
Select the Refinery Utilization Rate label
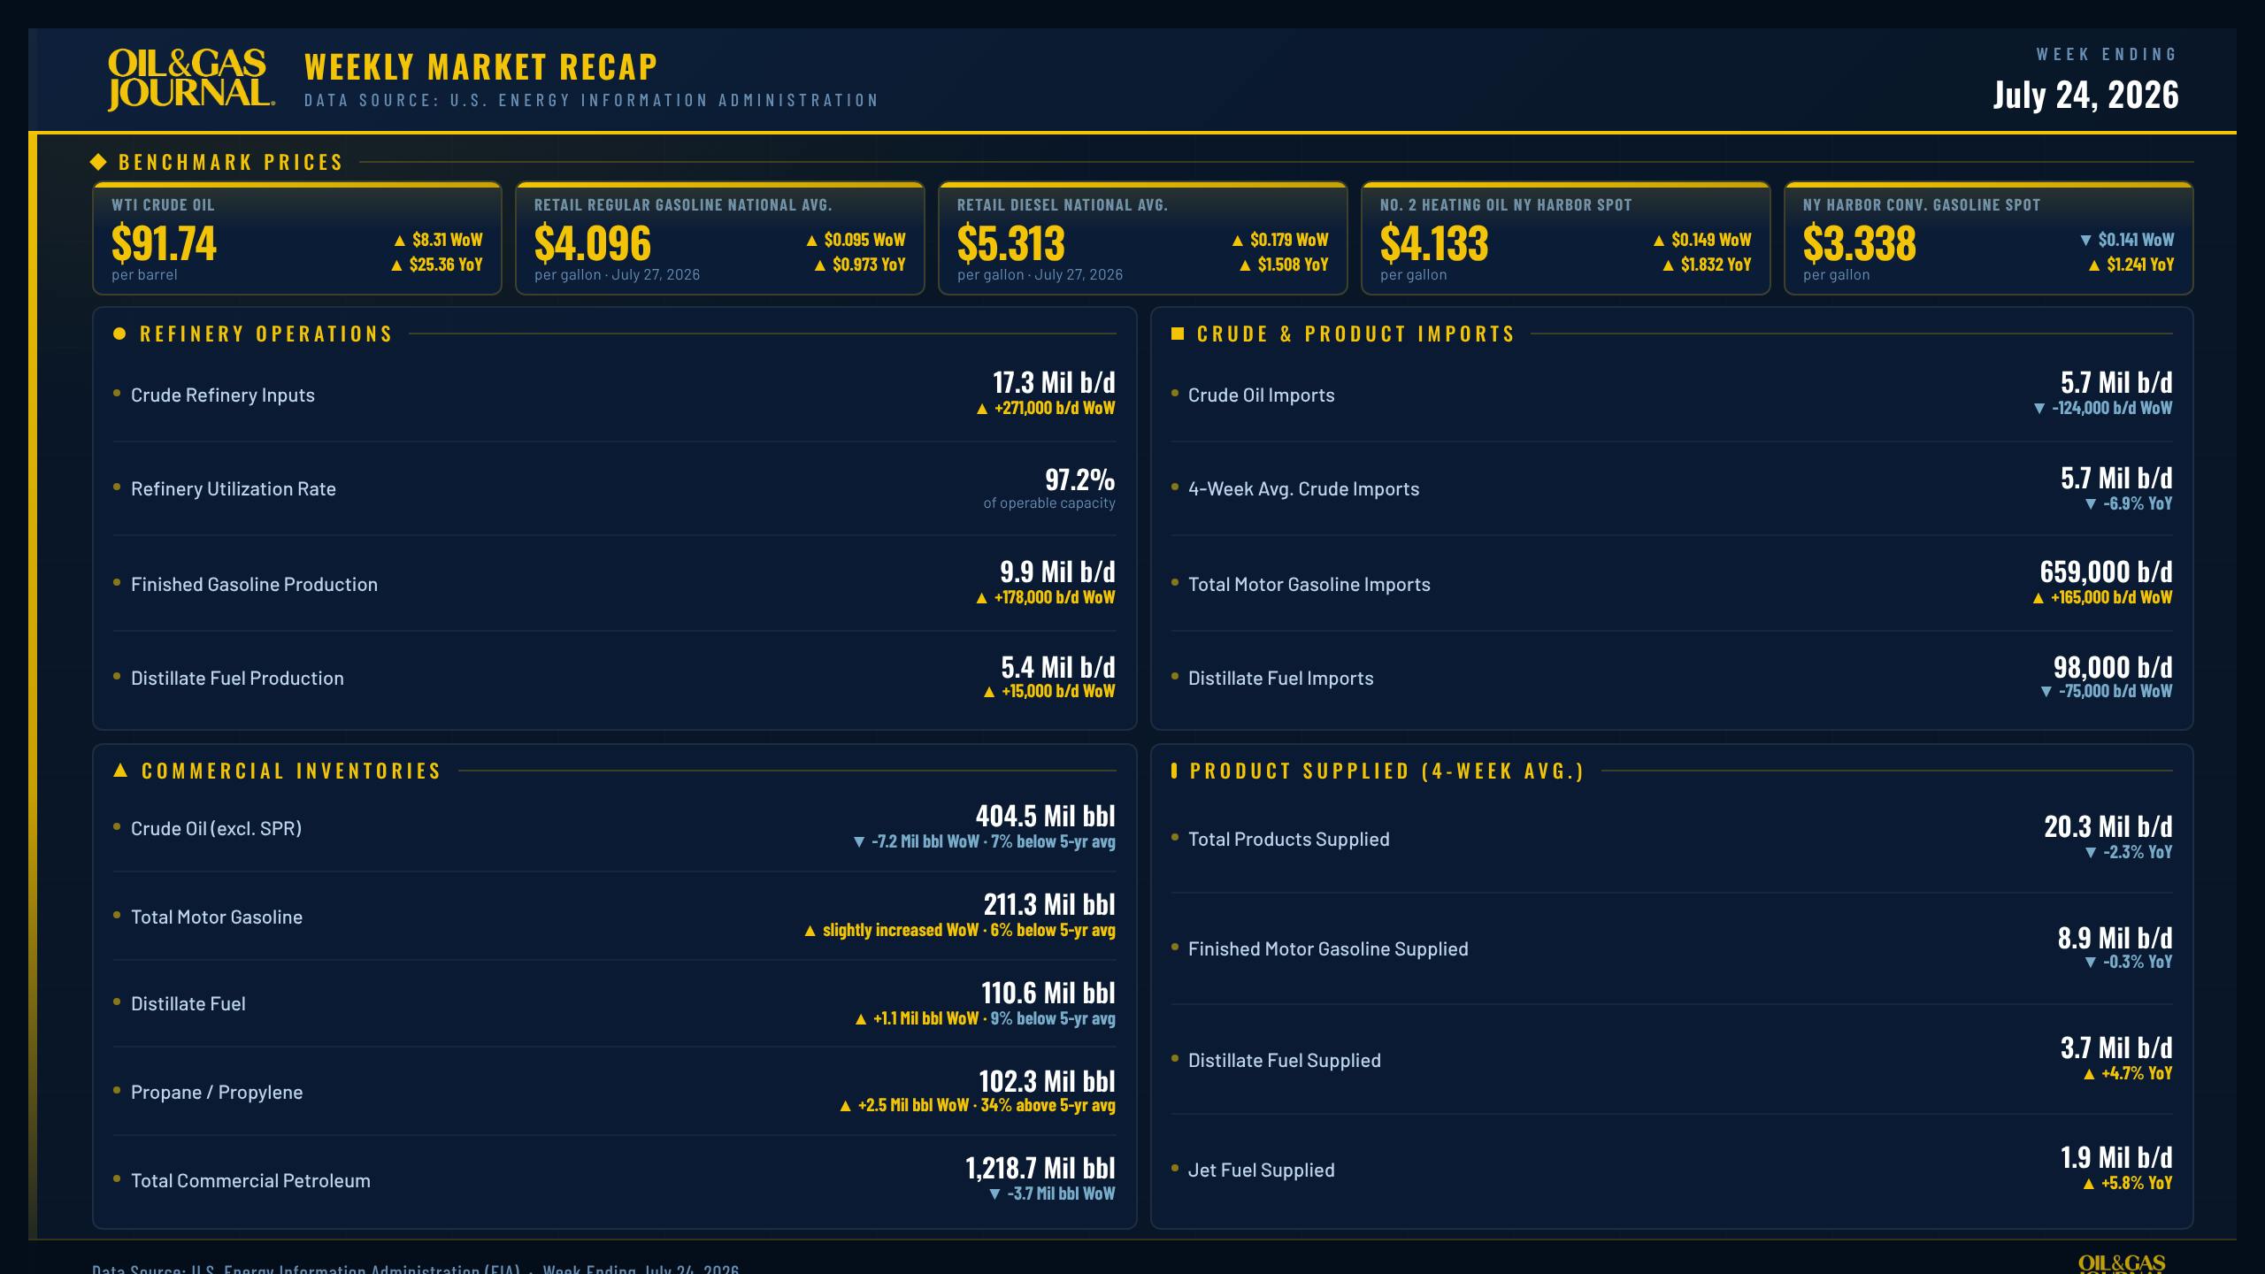pyautogui.click(x=234, y=489)
